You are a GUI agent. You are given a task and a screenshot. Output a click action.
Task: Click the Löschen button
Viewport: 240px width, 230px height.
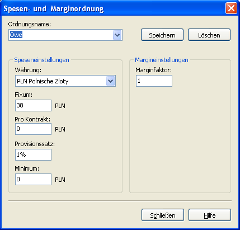pyautogui.click(x=209, y=35)
